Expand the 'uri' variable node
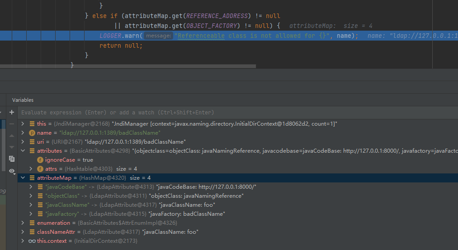 coord(23,142)
